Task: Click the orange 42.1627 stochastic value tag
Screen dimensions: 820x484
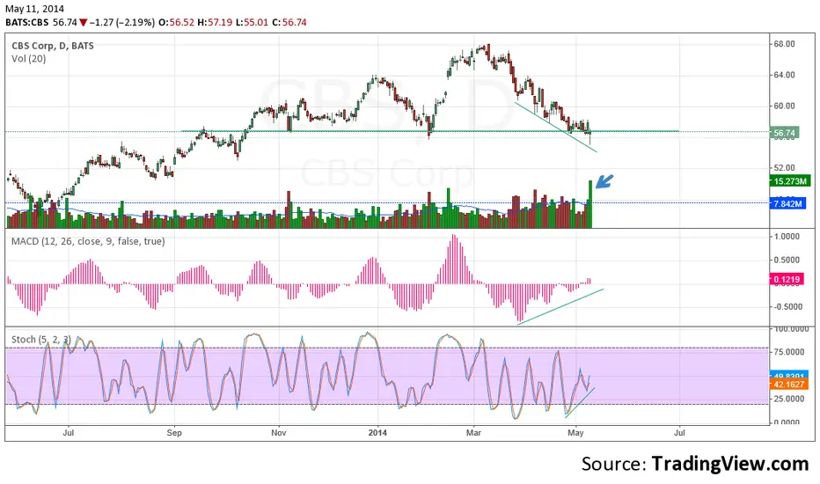Action: (789, 384)
